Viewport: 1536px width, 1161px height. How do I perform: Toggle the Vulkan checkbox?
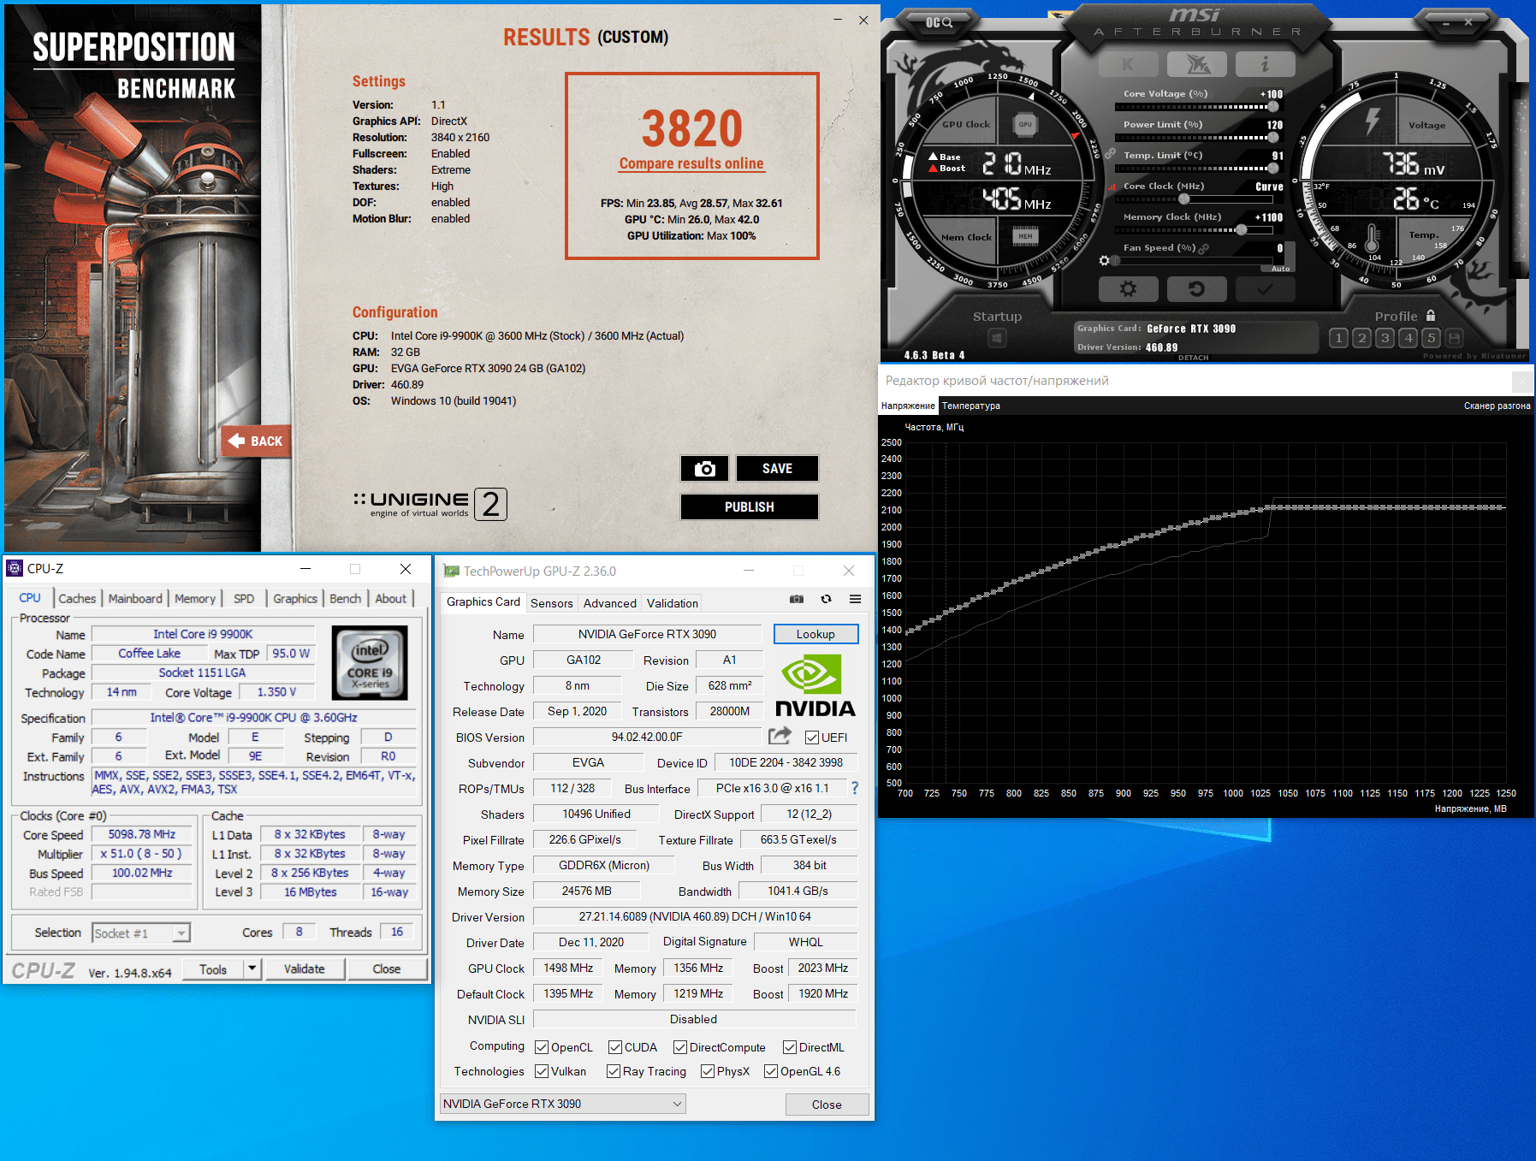[542, 1071]
